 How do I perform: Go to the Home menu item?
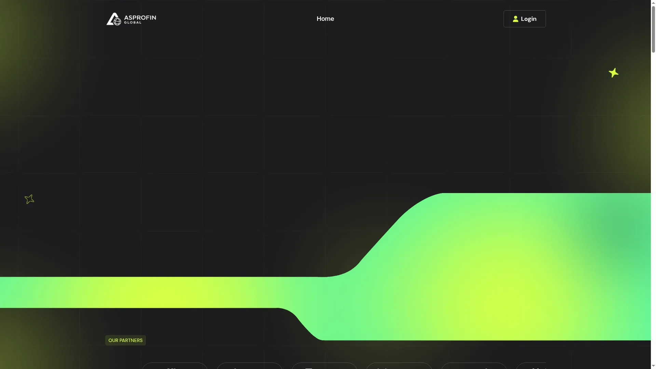(325, 19)
